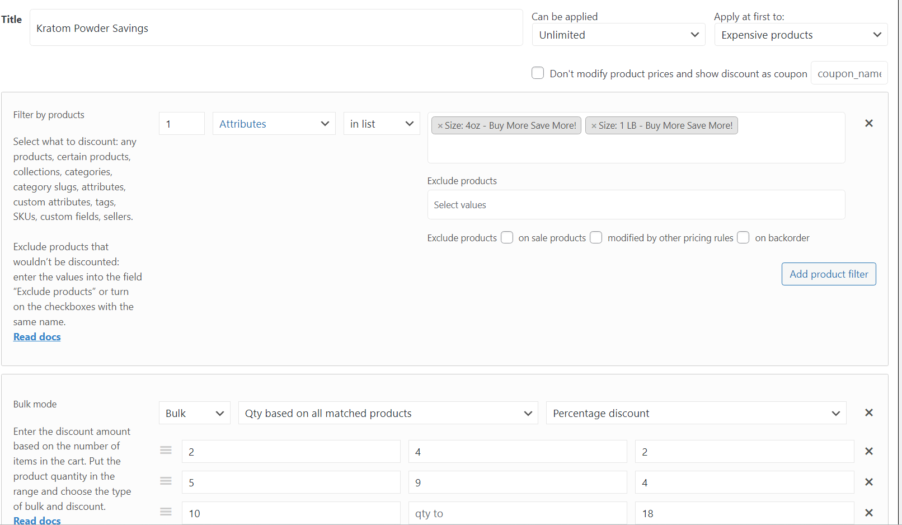Open Read docs link under Filter by products

pyautogui.click(x=37, y=337)
